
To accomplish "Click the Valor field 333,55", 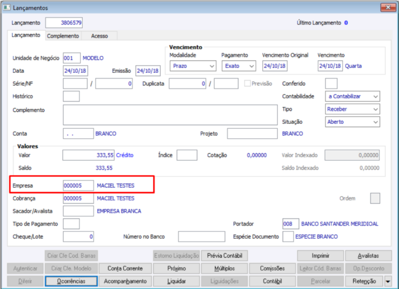I will [89, 155].
